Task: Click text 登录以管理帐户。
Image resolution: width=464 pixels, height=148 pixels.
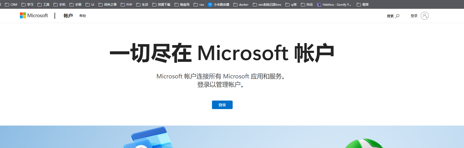Action: 221,85
